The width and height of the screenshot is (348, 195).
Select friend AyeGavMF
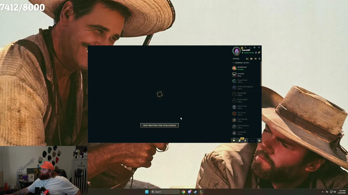point(246,94)
